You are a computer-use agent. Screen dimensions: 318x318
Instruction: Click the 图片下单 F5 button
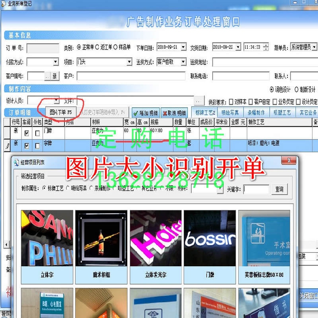pos(61,112)
